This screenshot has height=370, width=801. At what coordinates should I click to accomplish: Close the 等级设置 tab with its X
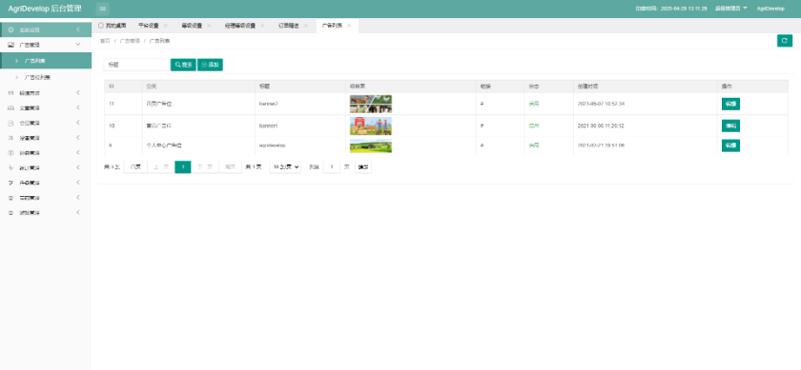(209, 26)
